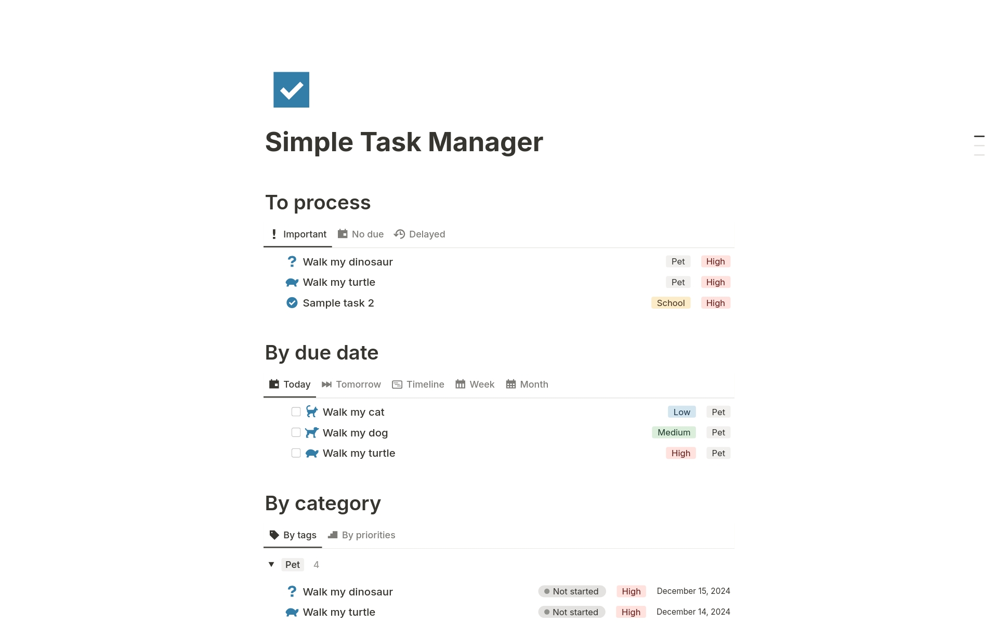Click the cat icon beside Walk my cat
The height and width of the screenshot is (623, 998).
(x=311, y=411)
